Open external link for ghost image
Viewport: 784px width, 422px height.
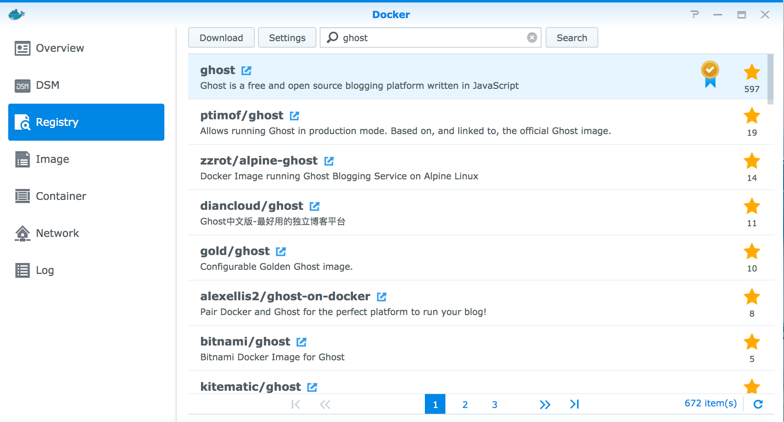coord(246,71)
